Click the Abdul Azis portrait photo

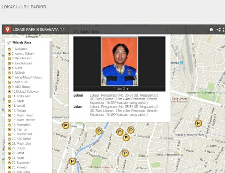pyautogui.click(x=120, y=61)
